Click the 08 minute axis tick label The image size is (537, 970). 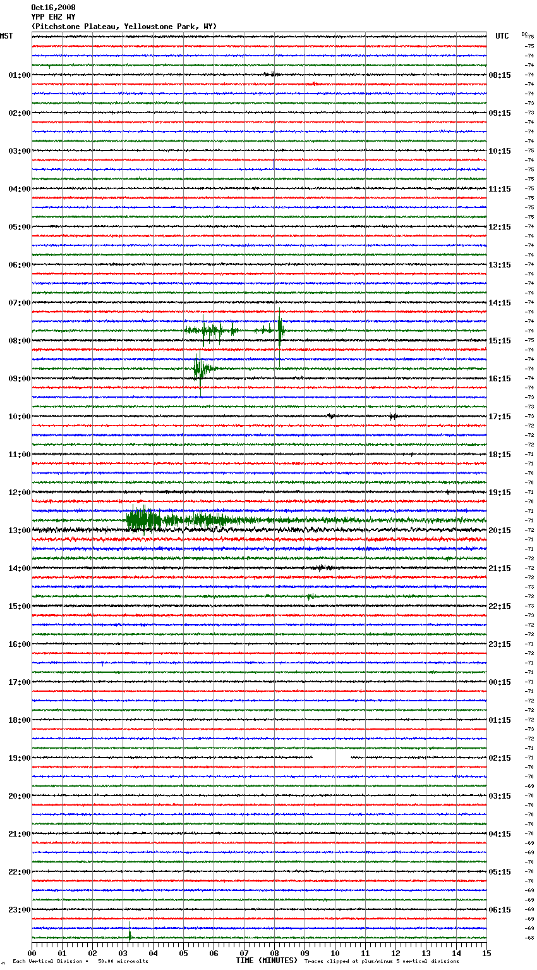[275, 954]
